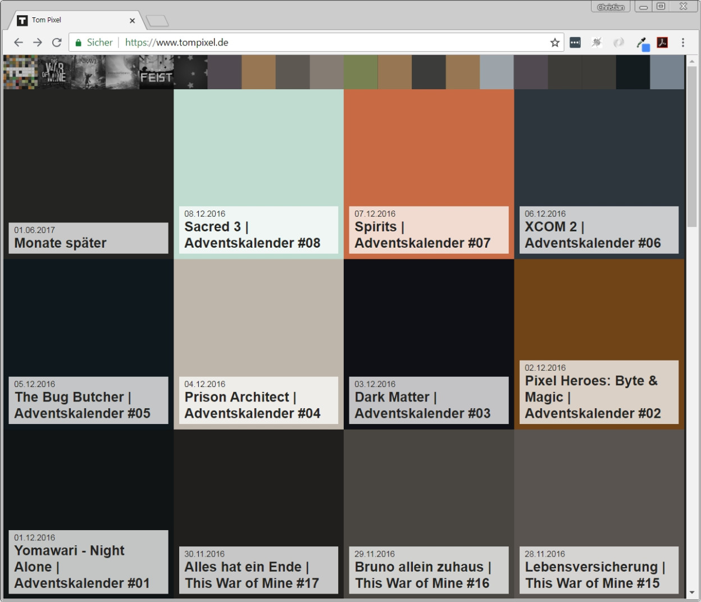Open Sacred 3 Adventskalender #08 post
Image resolution: width=701 pixels, height=602 pixels.
click(258, 174)
